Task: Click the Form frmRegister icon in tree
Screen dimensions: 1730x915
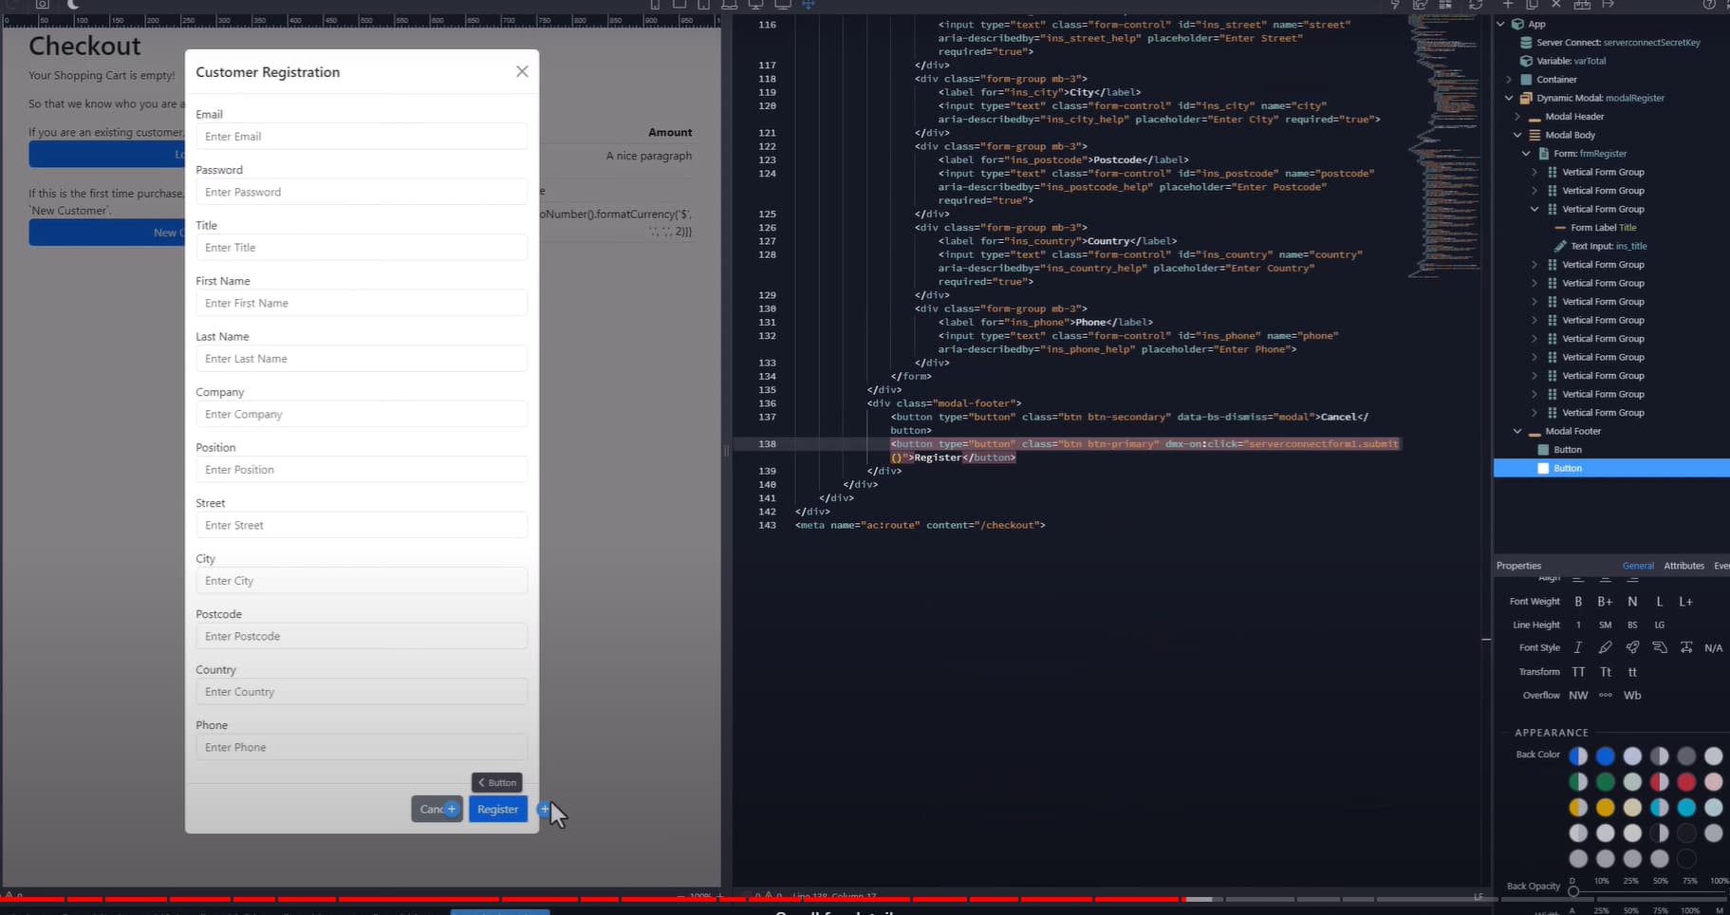Action: 1543,154
